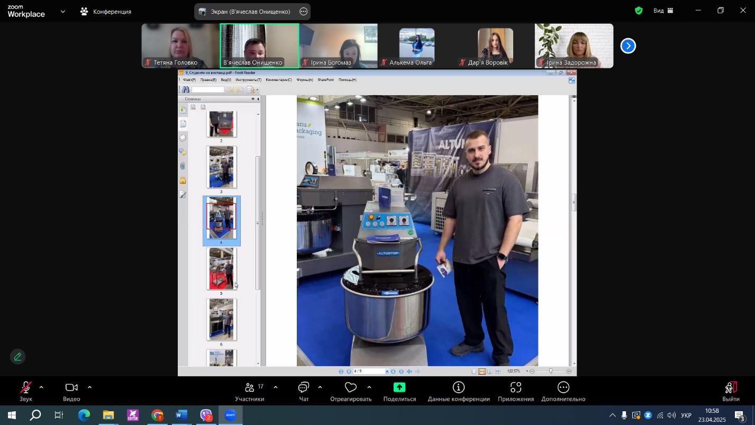Open Инструменты menu in Foxit Reader
The image size is (755, 425).
tap(249, 80)
